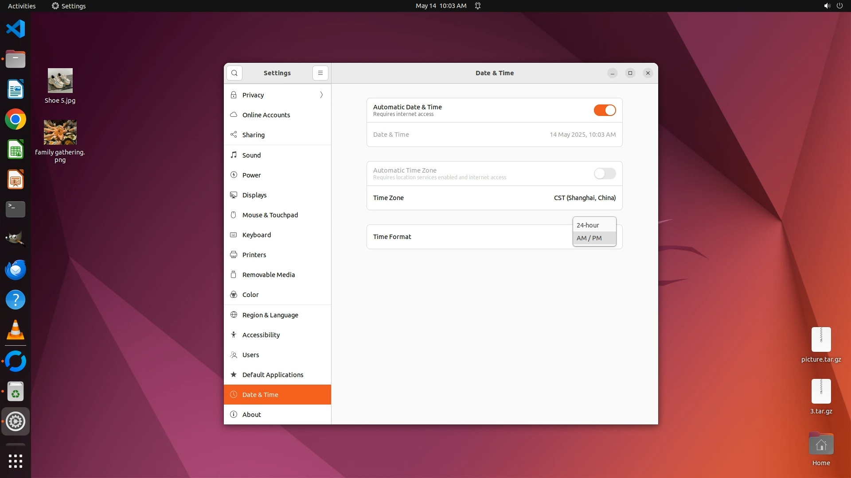Open the family gathering.png desktop file

(60, 132)
